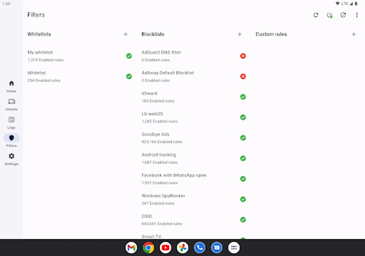The height and width of the screenshot is (256, 365).
Task: Open Google Photos from the taskbar
Action: pyautogui.click(x=182, y=248)
